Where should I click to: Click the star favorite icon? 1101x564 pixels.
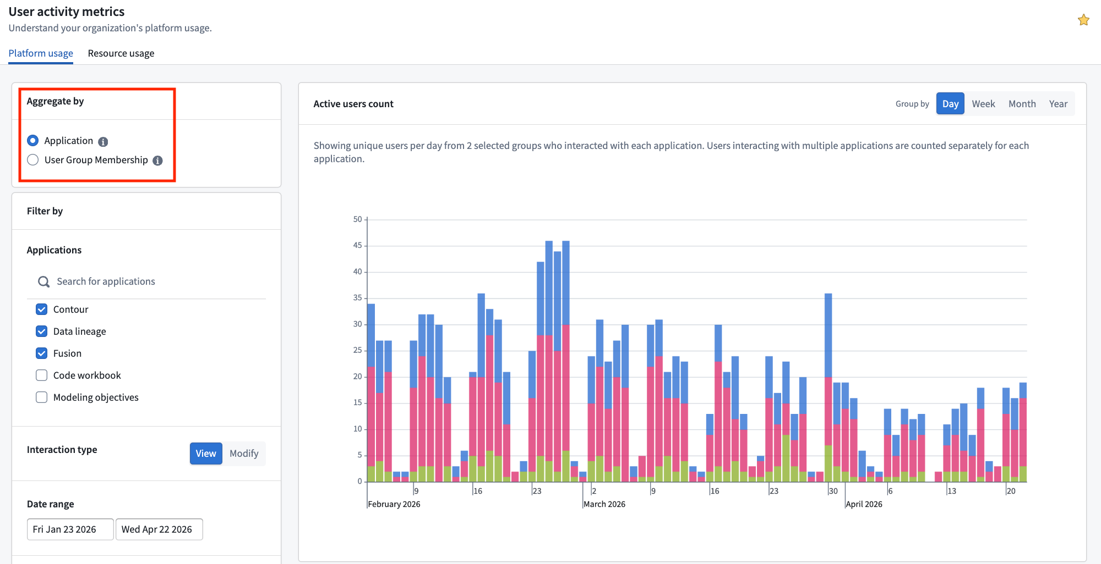[x=1083, y=20]
